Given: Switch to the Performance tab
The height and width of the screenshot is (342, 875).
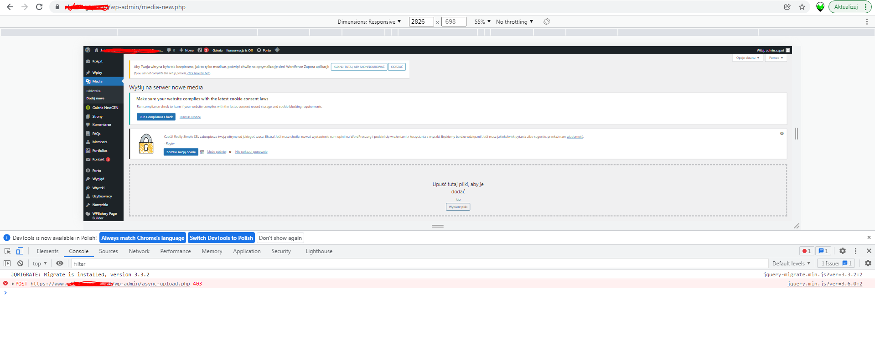Looking at the screenshot, I should (x=176, y=251).
